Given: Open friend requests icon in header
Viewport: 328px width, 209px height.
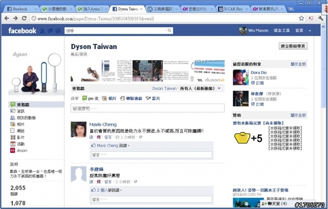Looking at the screenshot, I should (42, 31).
